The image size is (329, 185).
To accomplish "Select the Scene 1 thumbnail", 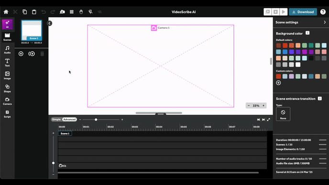I will point(32,31).
